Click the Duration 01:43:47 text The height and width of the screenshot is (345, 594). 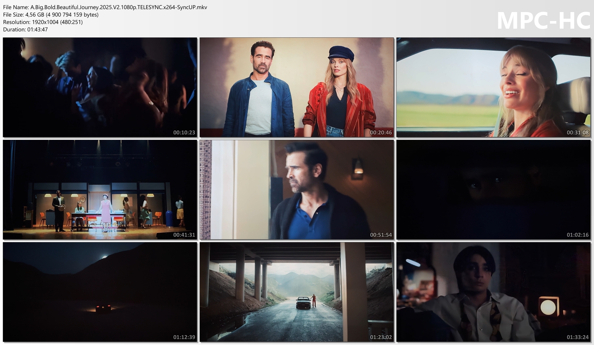[x=25, y=29]
